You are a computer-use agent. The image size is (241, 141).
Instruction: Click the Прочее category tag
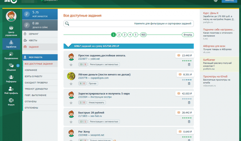coord(93,84)
